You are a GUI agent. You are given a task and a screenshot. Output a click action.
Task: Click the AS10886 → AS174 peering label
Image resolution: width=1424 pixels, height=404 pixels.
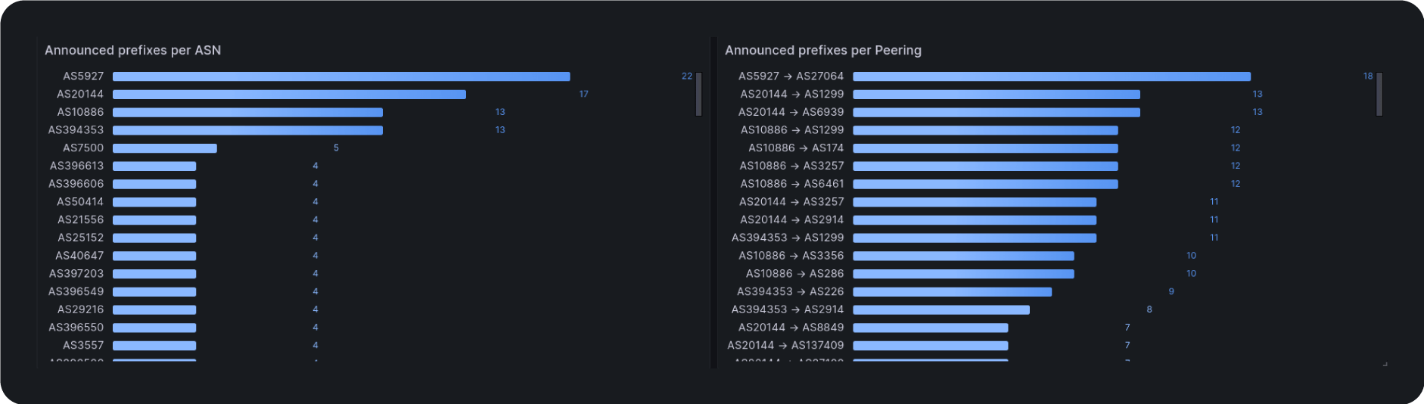point(795,148)
